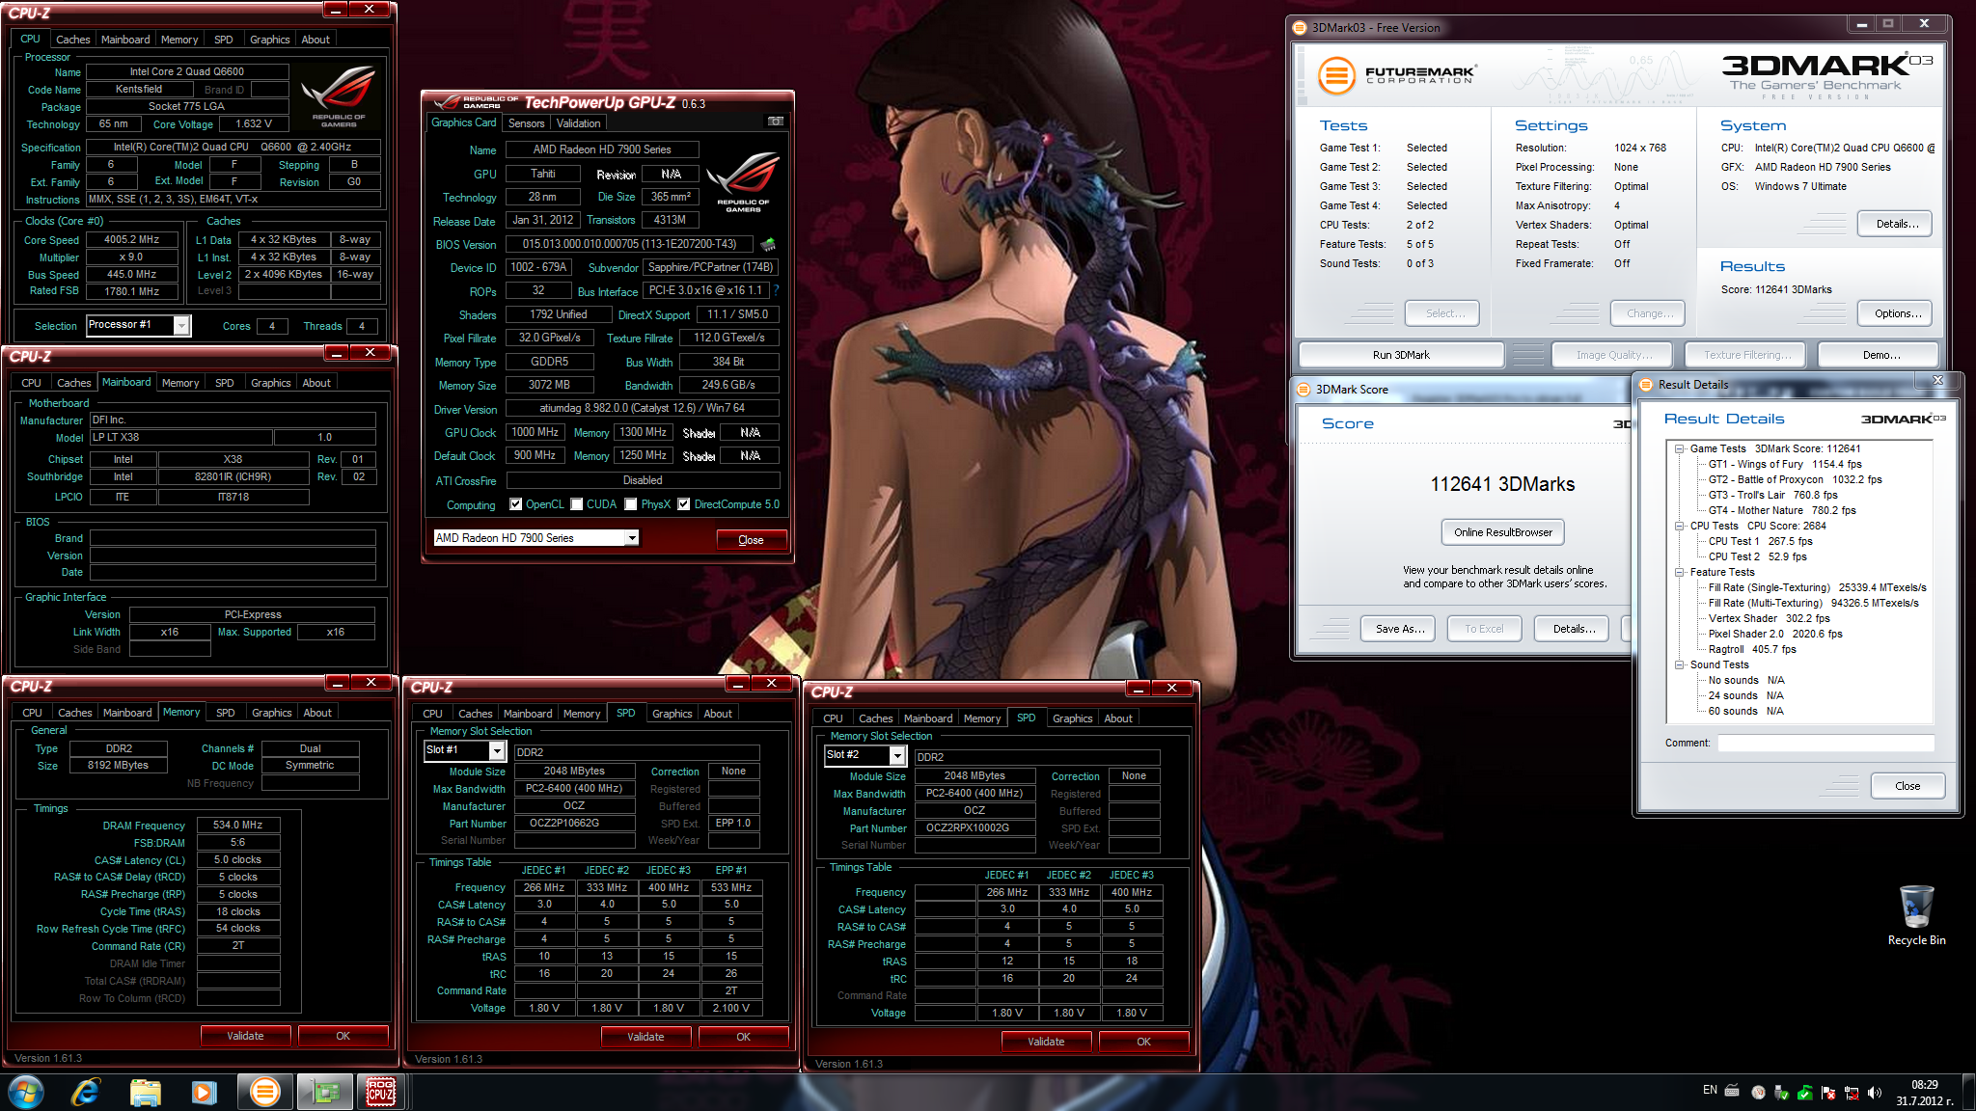Click the Options... button under Results
Image resolution: width=1976 pixels, height=1111 pixels.
tap(1897, 313)
